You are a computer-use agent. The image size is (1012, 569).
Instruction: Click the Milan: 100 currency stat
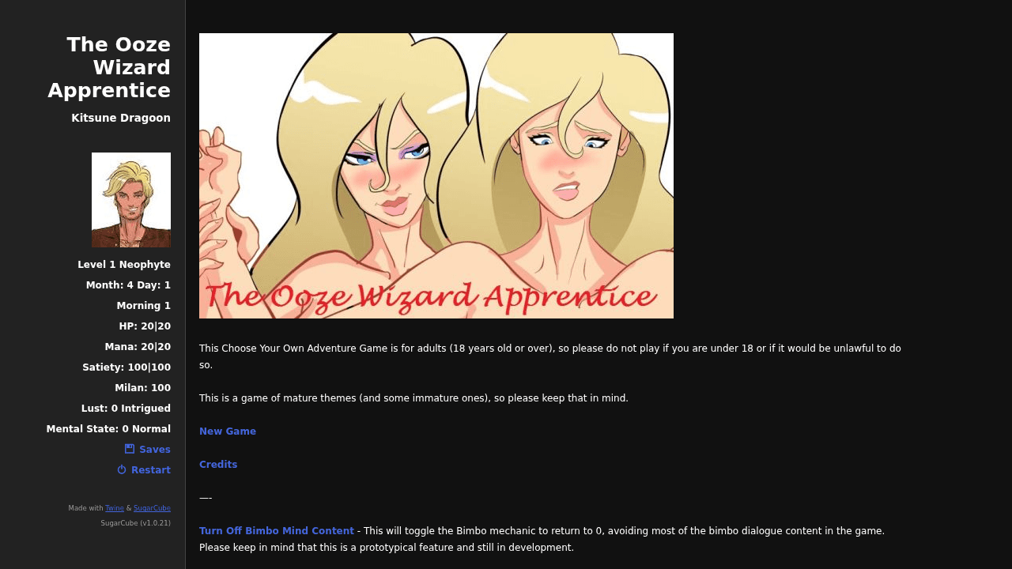click(x=142, y=388)
